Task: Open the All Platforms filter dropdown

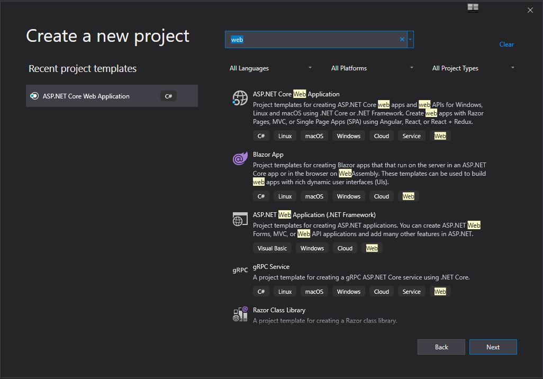Action: coord(372,68)
